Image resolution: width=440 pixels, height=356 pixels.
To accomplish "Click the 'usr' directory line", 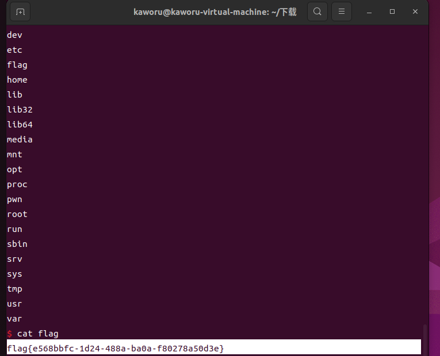I will 14,304.
